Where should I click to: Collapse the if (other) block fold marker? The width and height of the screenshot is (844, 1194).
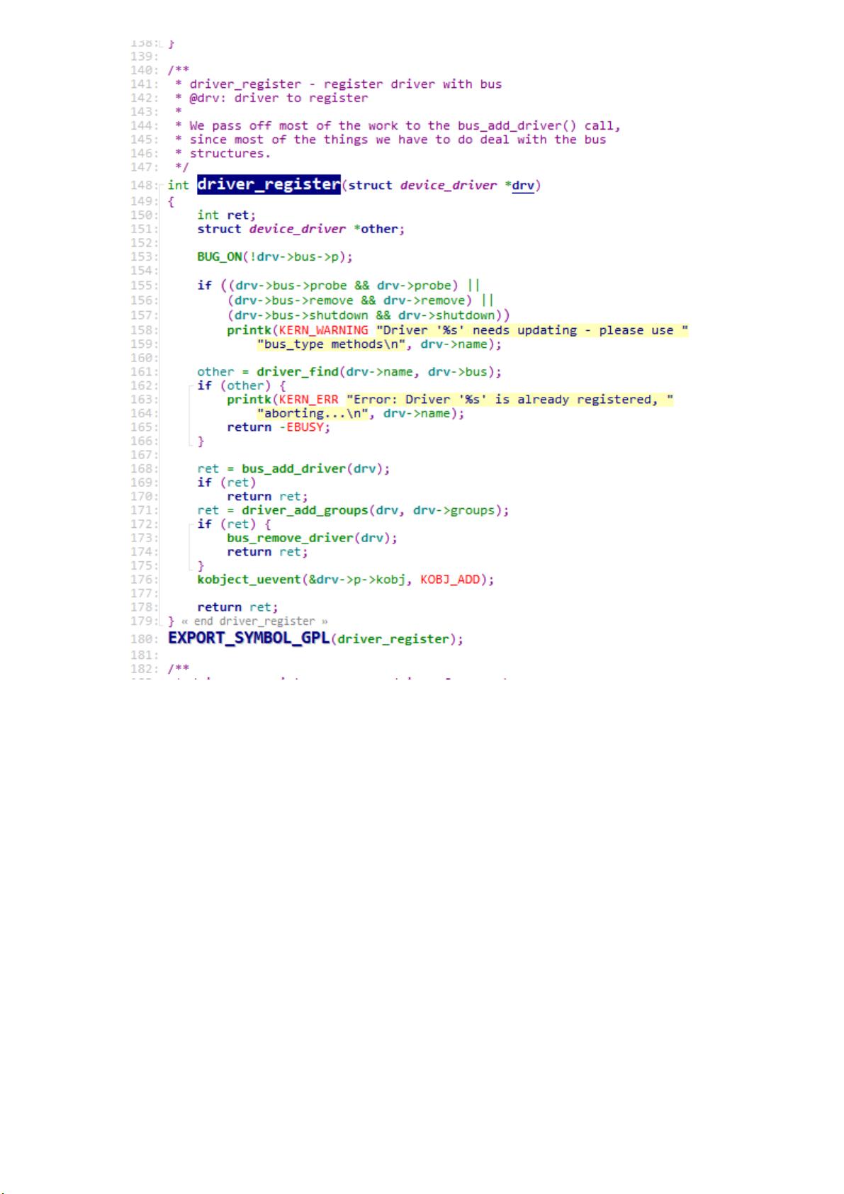click(x=191, y=386)
